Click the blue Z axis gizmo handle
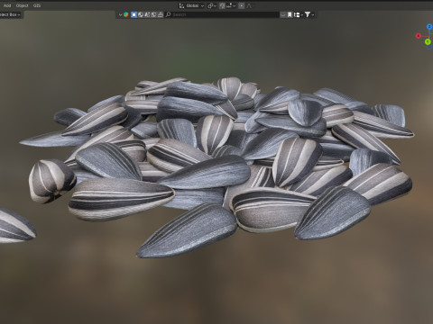The width and height of the screenshot is (433, 324). (429, 27)
